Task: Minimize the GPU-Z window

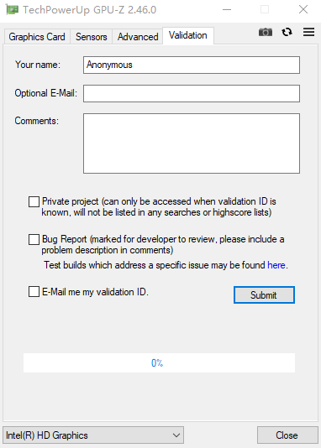Action: 227,9
